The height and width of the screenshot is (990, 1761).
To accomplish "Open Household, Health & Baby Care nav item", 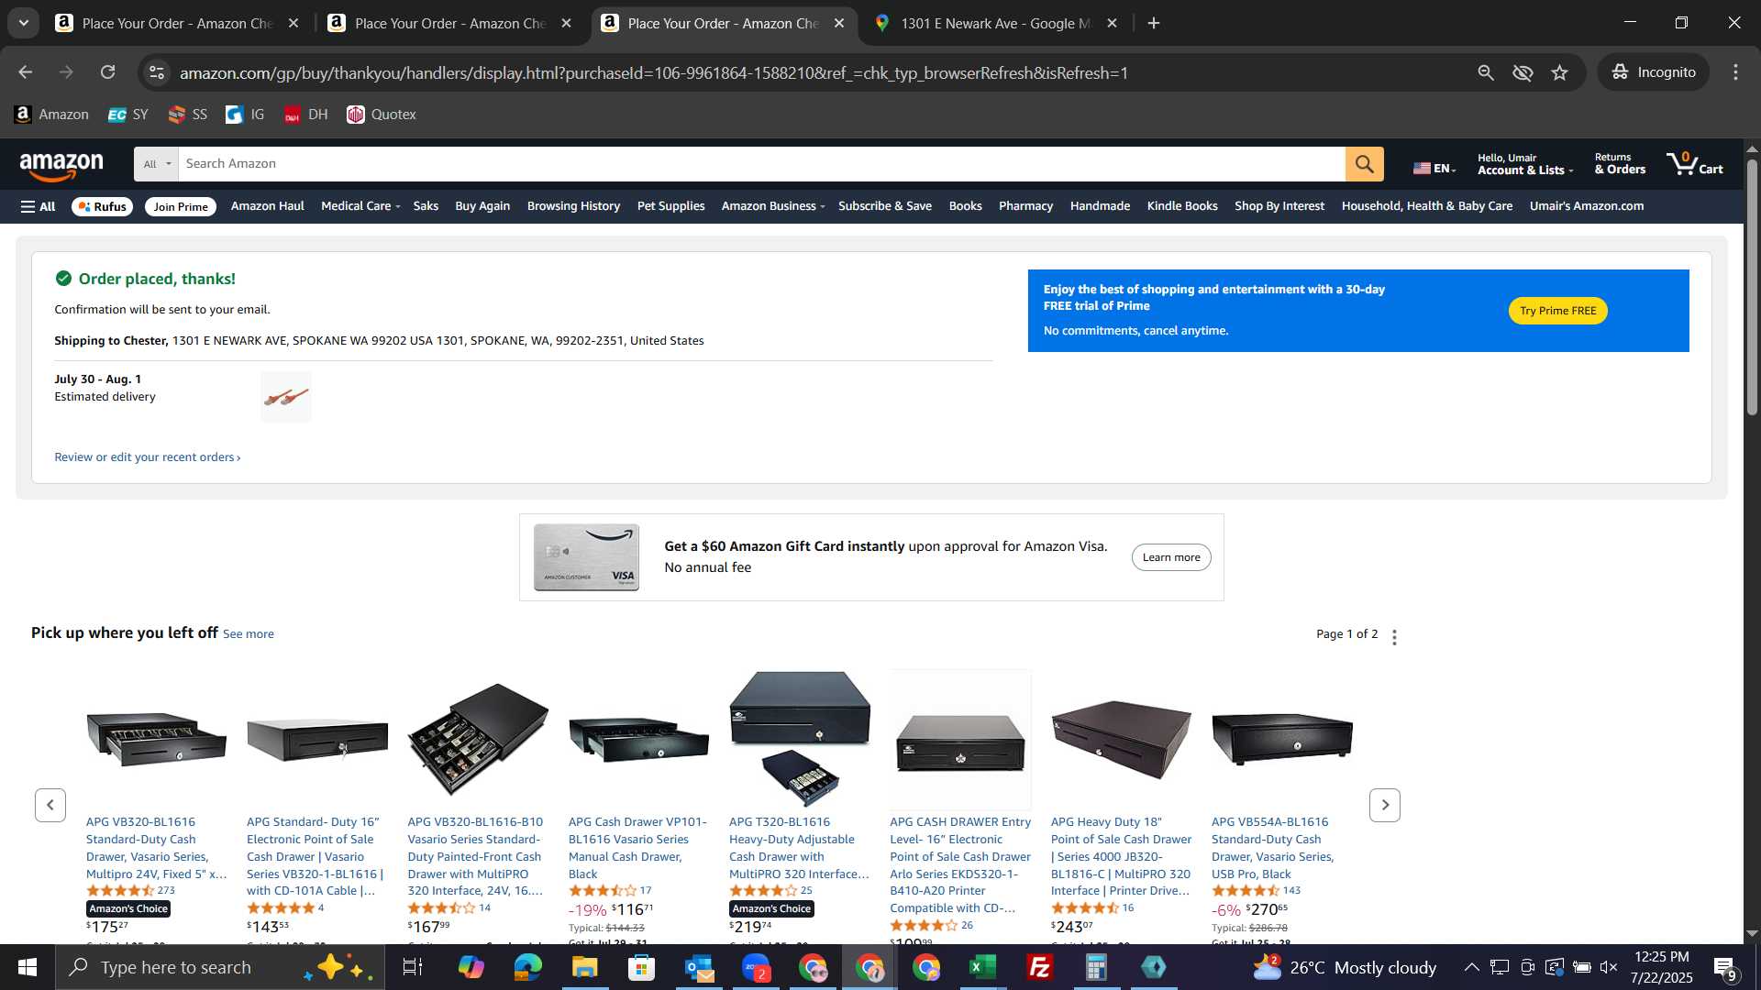I will click(x=1426, y=206).
